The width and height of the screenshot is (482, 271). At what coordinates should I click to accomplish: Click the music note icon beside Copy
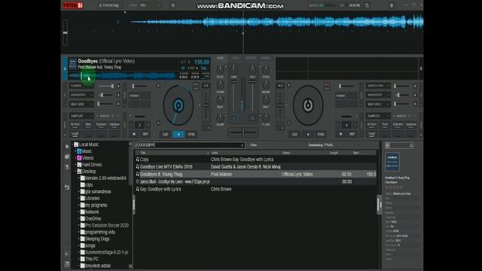137,159
